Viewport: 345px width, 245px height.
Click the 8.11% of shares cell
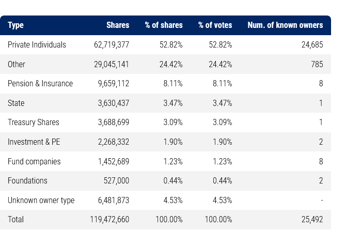click(x=173, y=84)
